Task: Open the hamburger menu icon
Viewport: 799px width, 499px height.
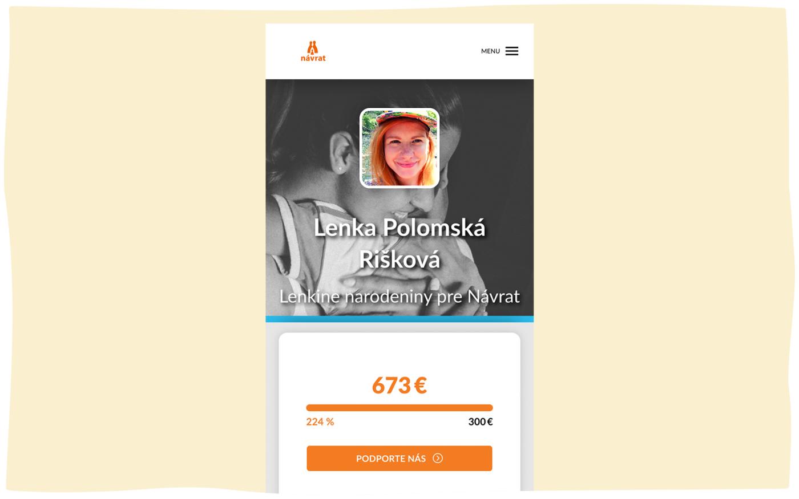Action: 511,51
